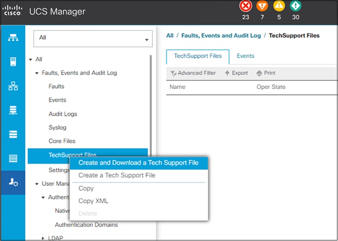338x241 pixels.
Task: Switch to the Events tab
Action: click(245, 56)
